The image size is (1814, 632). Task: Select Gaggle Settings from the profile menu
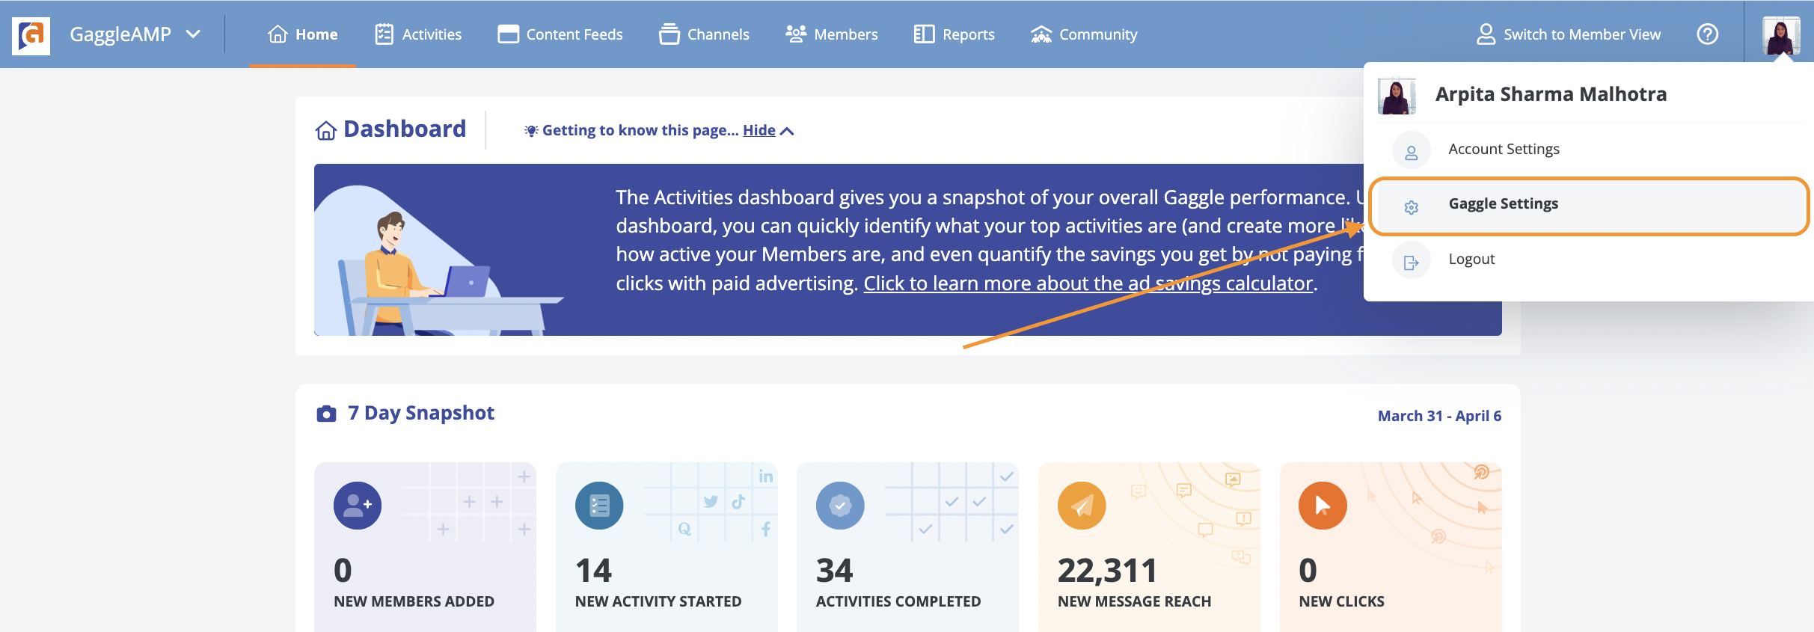click(x=1503, y=203)
